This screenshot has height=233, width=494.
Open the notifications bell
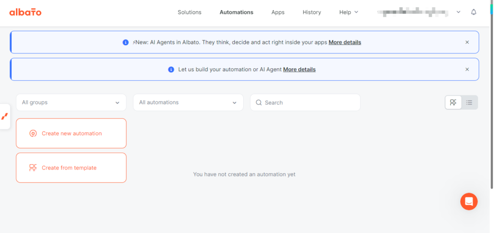pyautogui.click(x=474, y=12)
